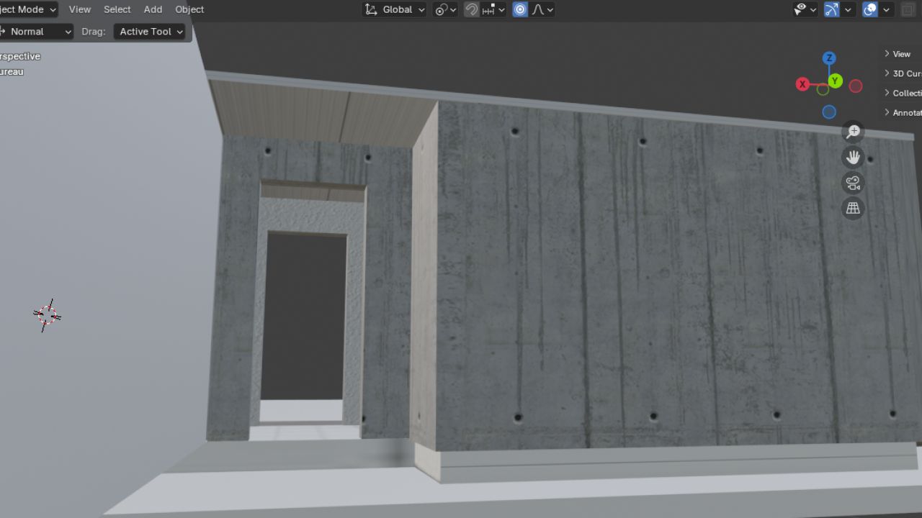Toggle the camera view icon
This screenshot has height=518, width=922.
click(853, 183)
